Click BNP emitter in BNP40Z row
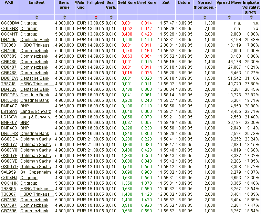 coord(25,106)
